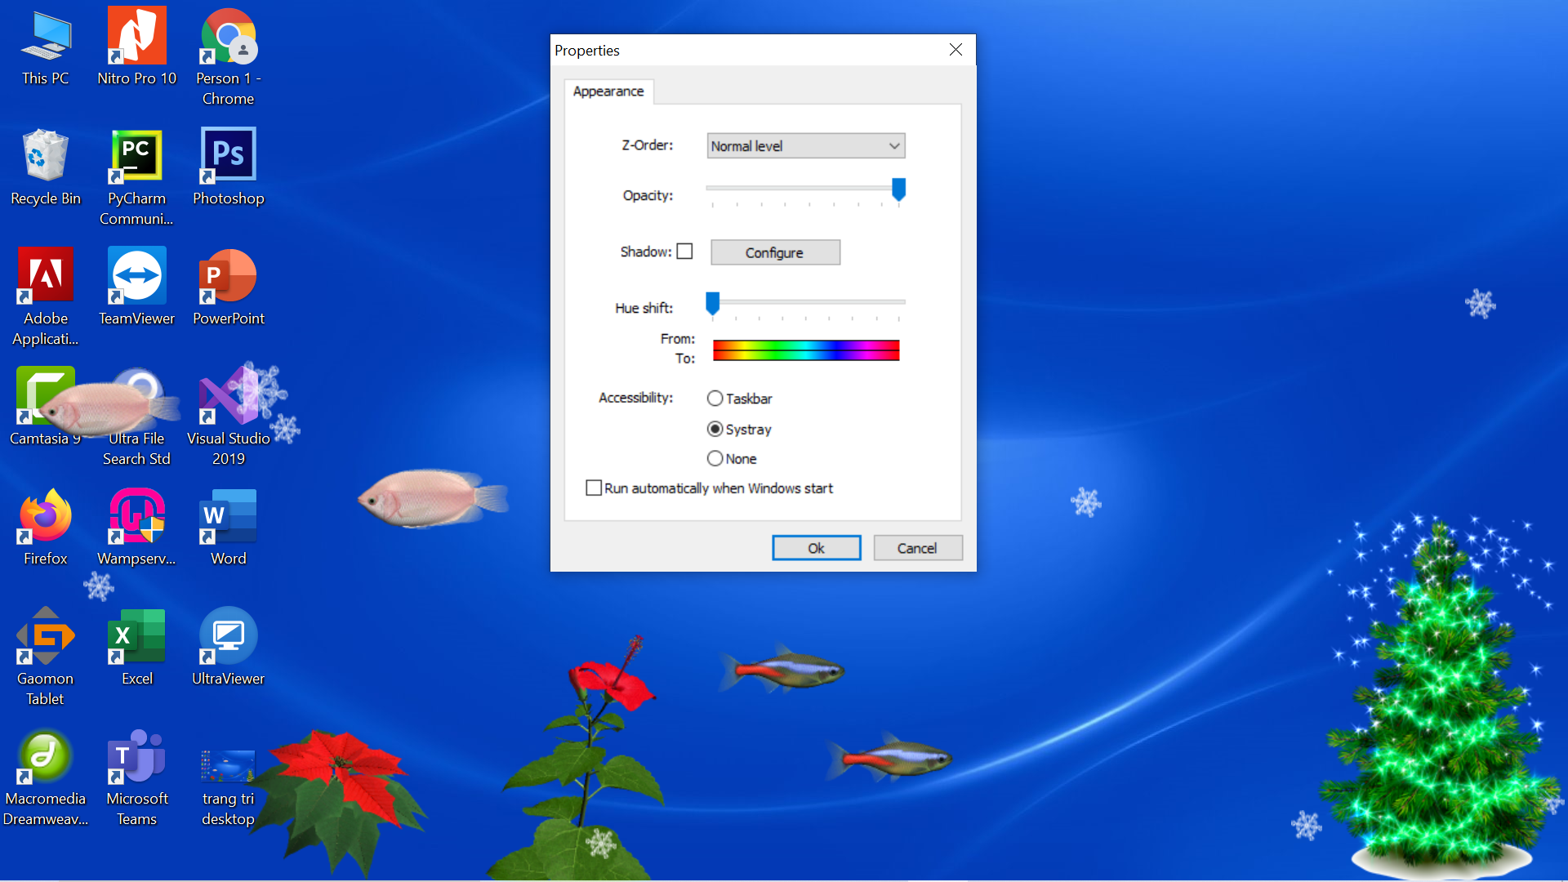Click the Hue shift slider handle
The image size is (1568, 882).
pyautogui.click(x=713, y=303)
